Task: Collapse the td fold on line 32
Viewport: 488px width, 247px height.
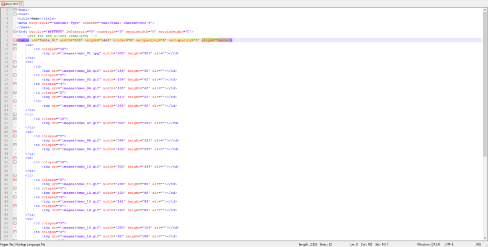Action: click(15, 145)
